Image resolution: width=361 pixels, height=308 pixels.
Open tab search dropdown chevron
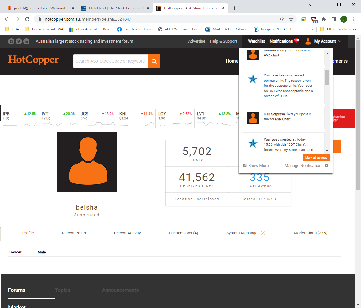click(x=310, y=5)
